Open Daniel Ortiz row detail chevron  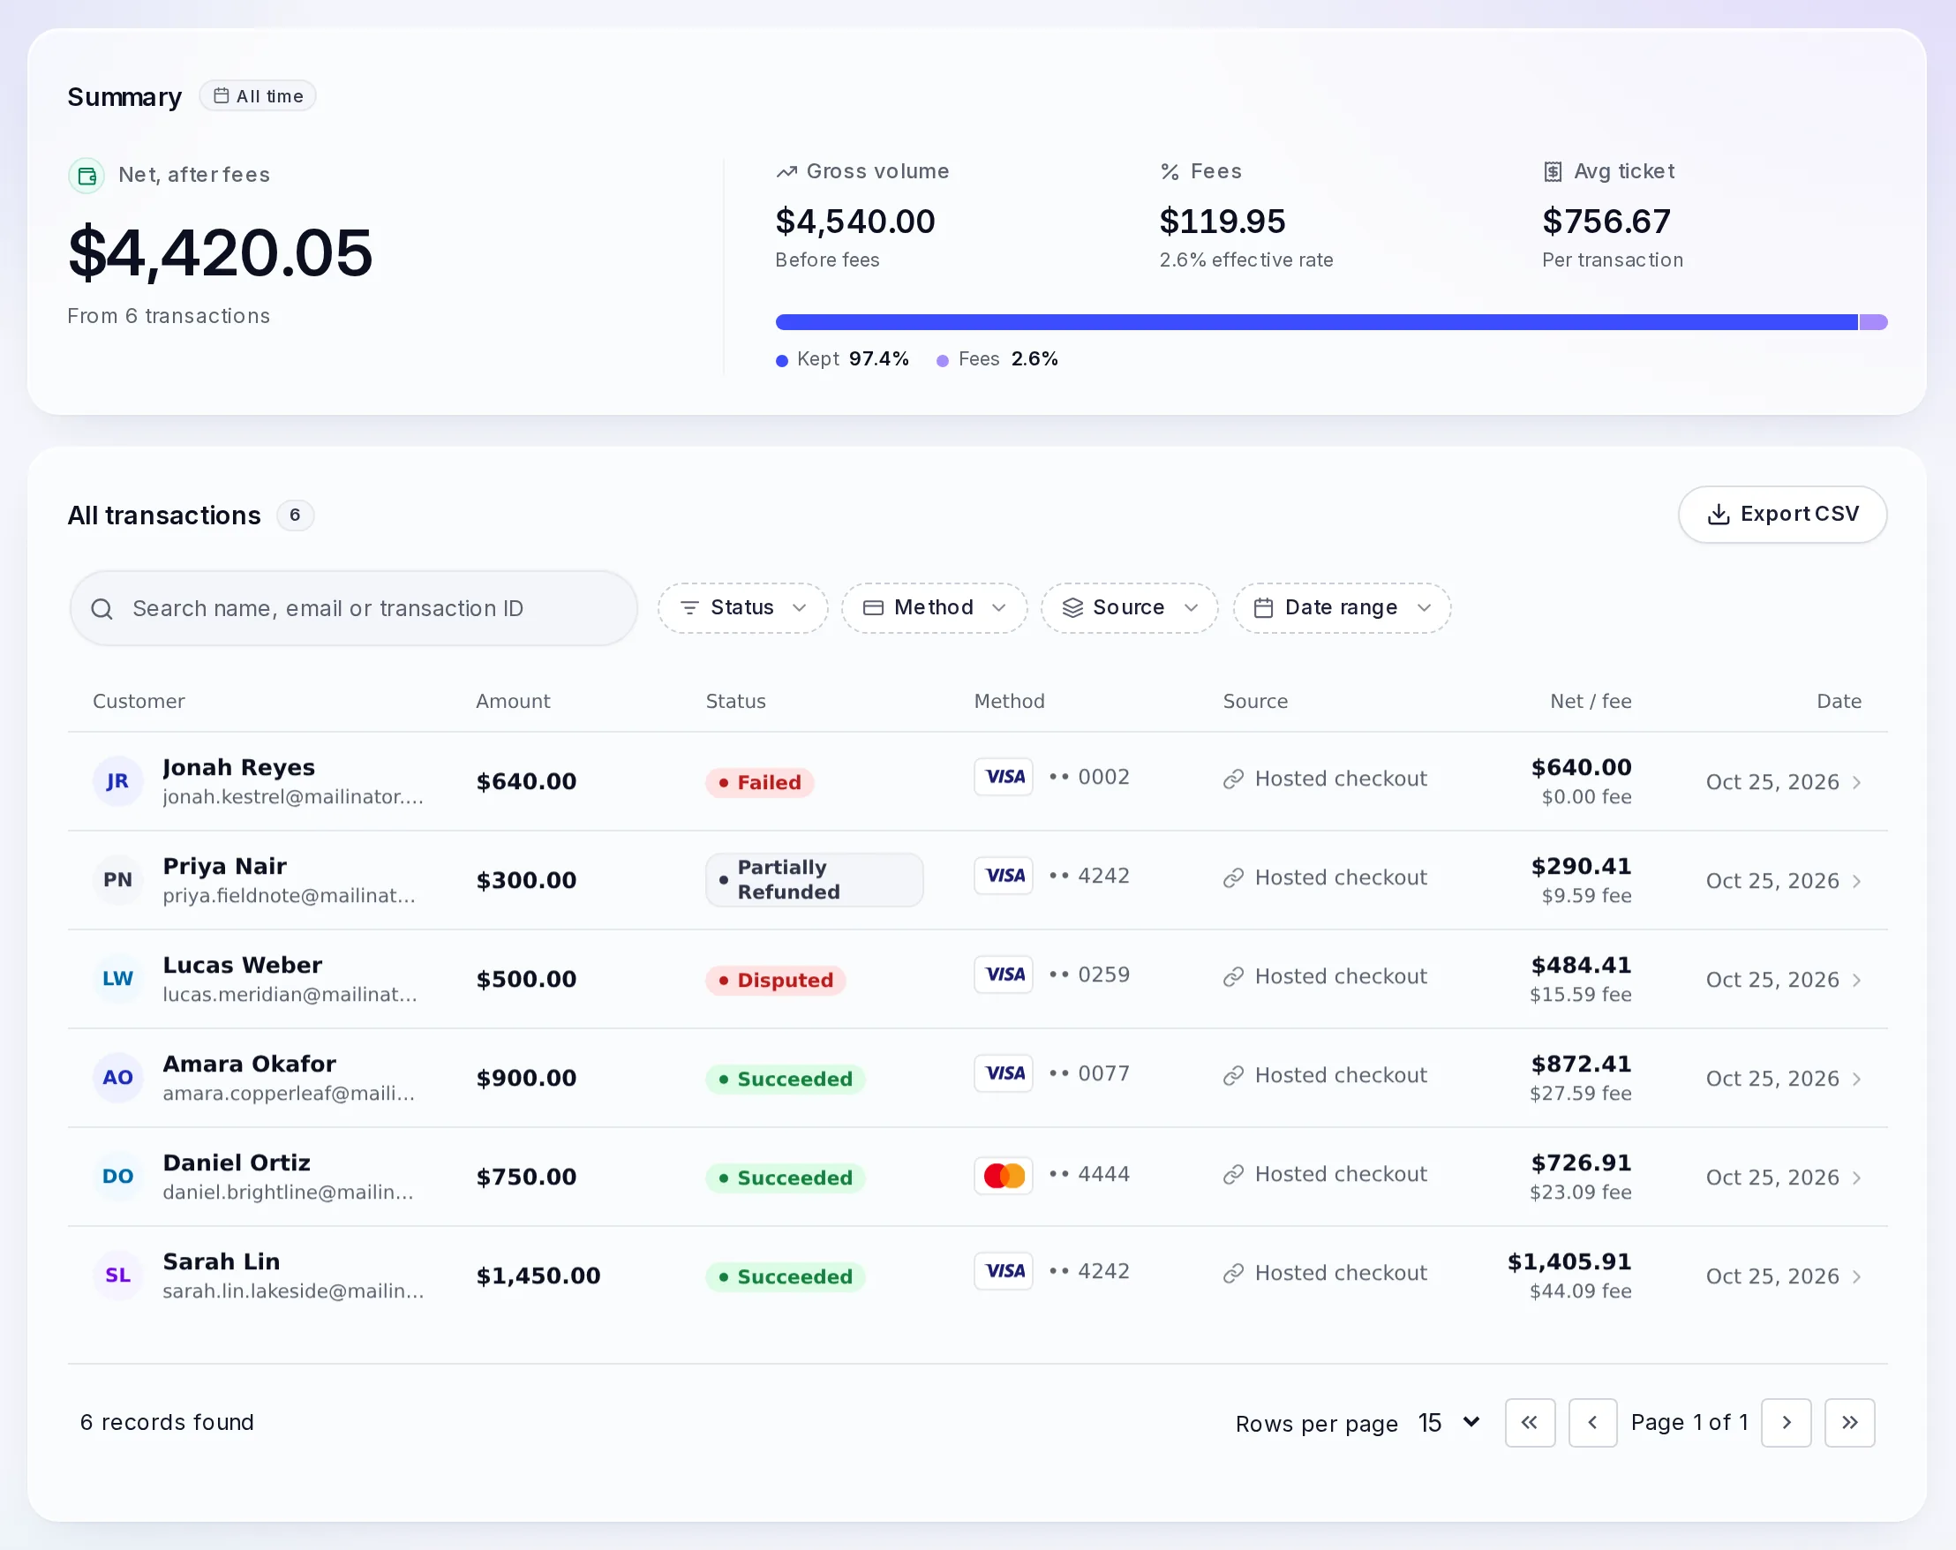[x=1856, y=1178]
